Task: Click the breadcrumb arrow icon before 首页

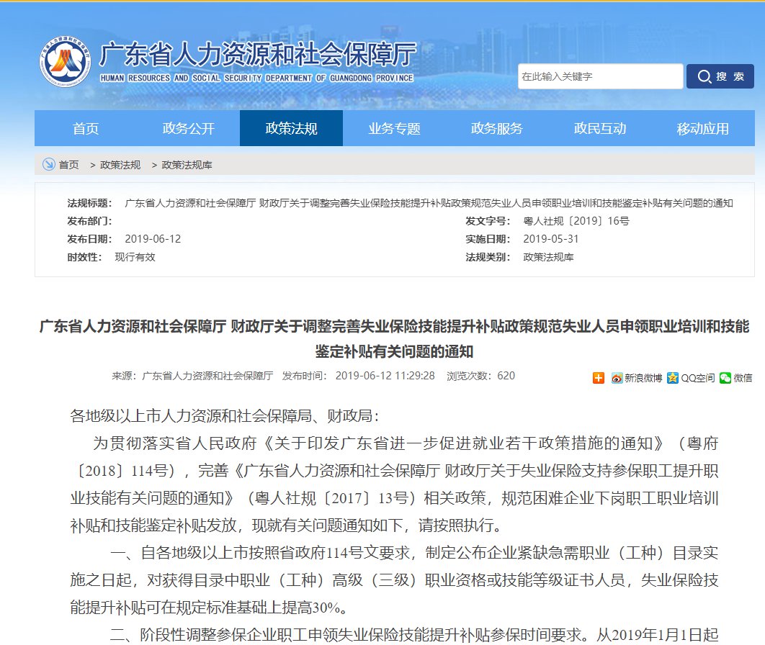Action: pos(48,165)
